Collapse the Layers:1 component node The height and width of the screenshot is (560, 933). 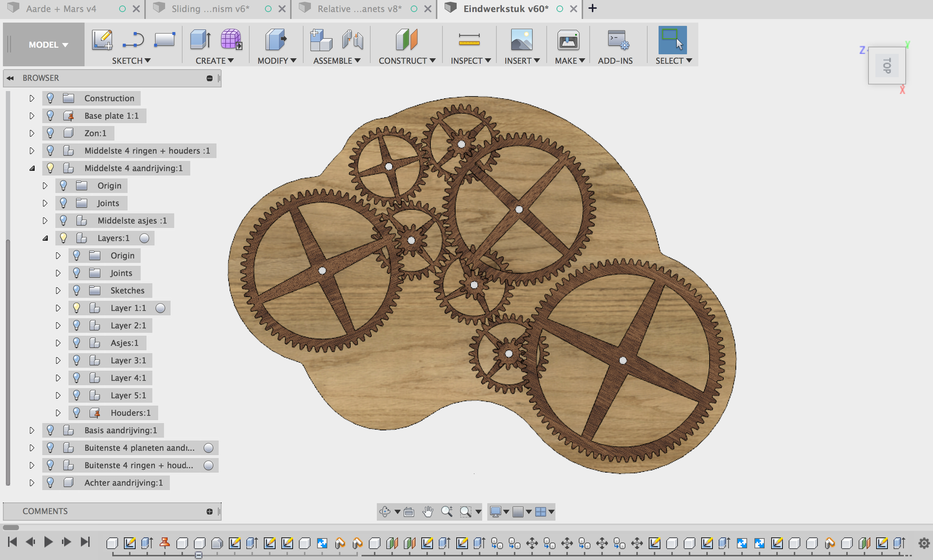[x=45, y=238]
